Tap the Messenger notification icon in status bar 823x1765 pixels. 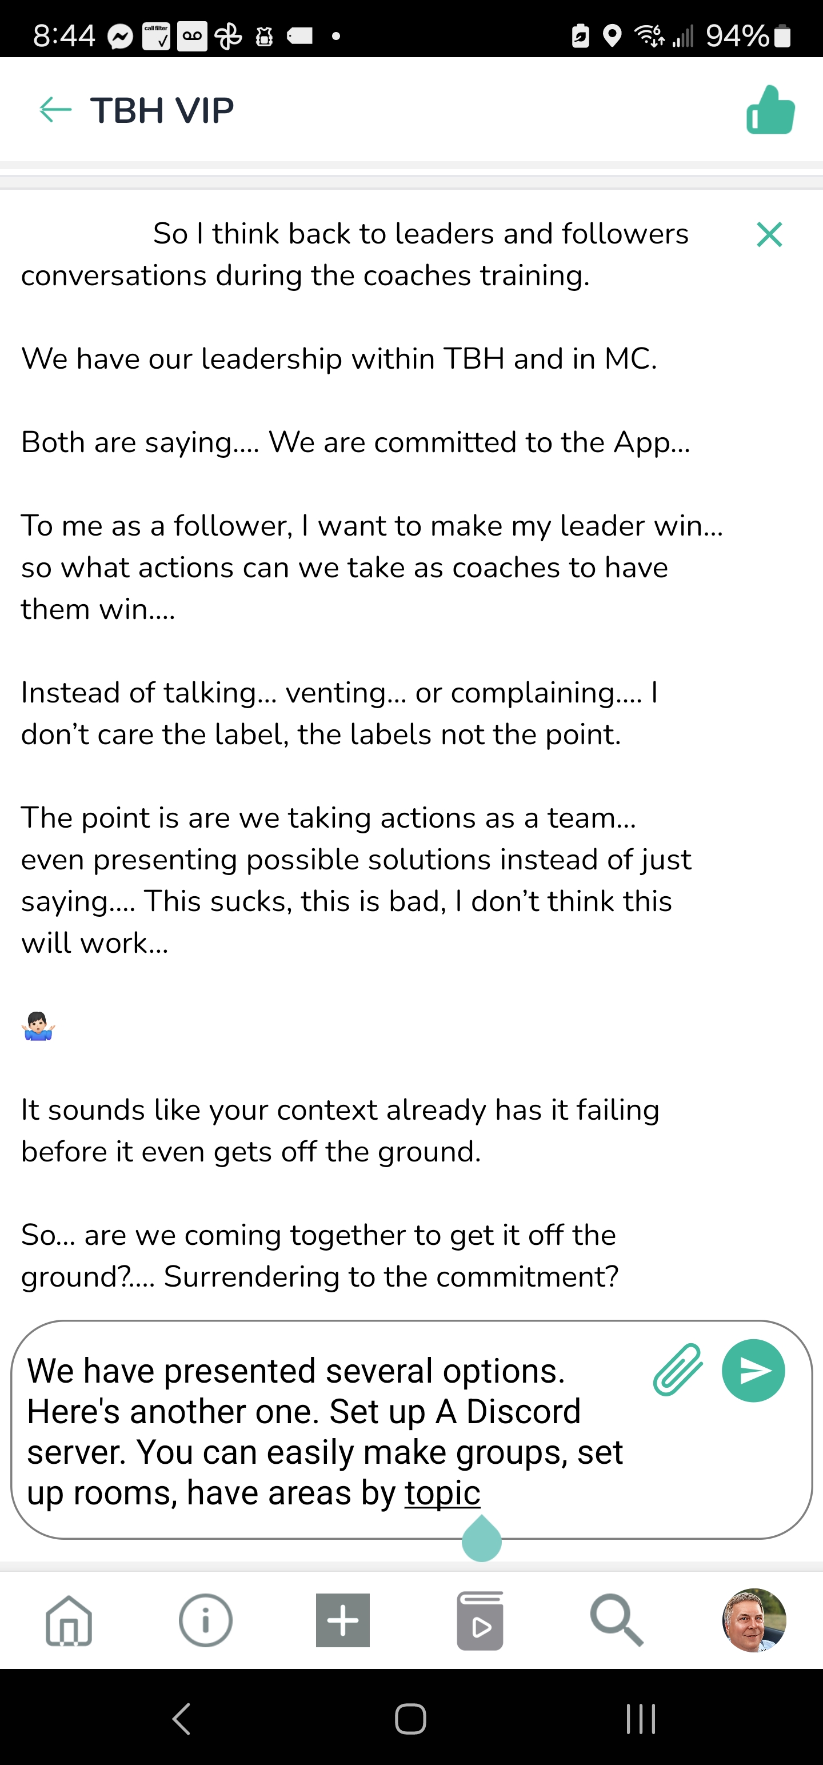(x=121, y=37)
